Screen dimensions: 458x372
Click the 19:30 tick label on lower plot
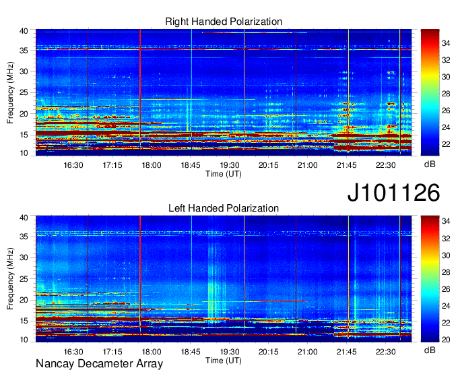[x=229, y=352]
